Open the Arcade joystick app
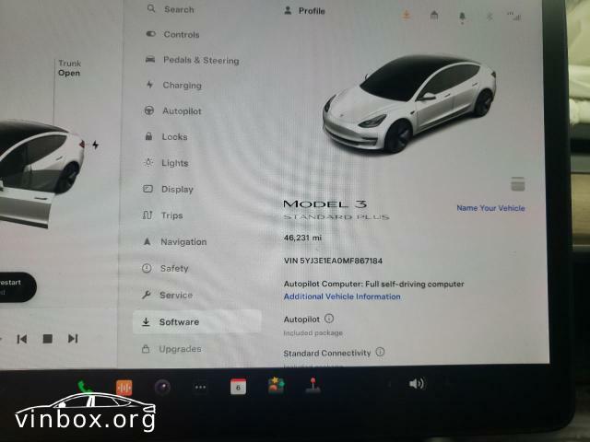Image resolution: width=590 pixels, height=442 pixels. (313, 385)
